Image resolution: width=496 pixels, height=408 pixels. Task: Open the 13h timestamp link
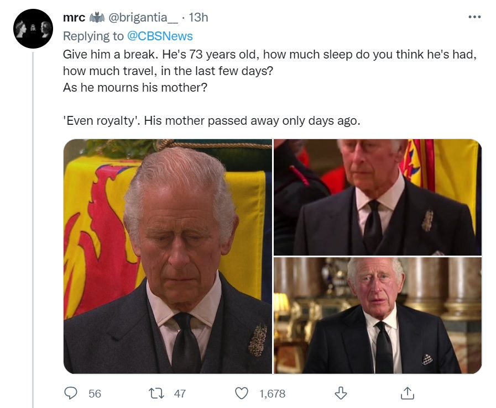click(x=199, y=17)
